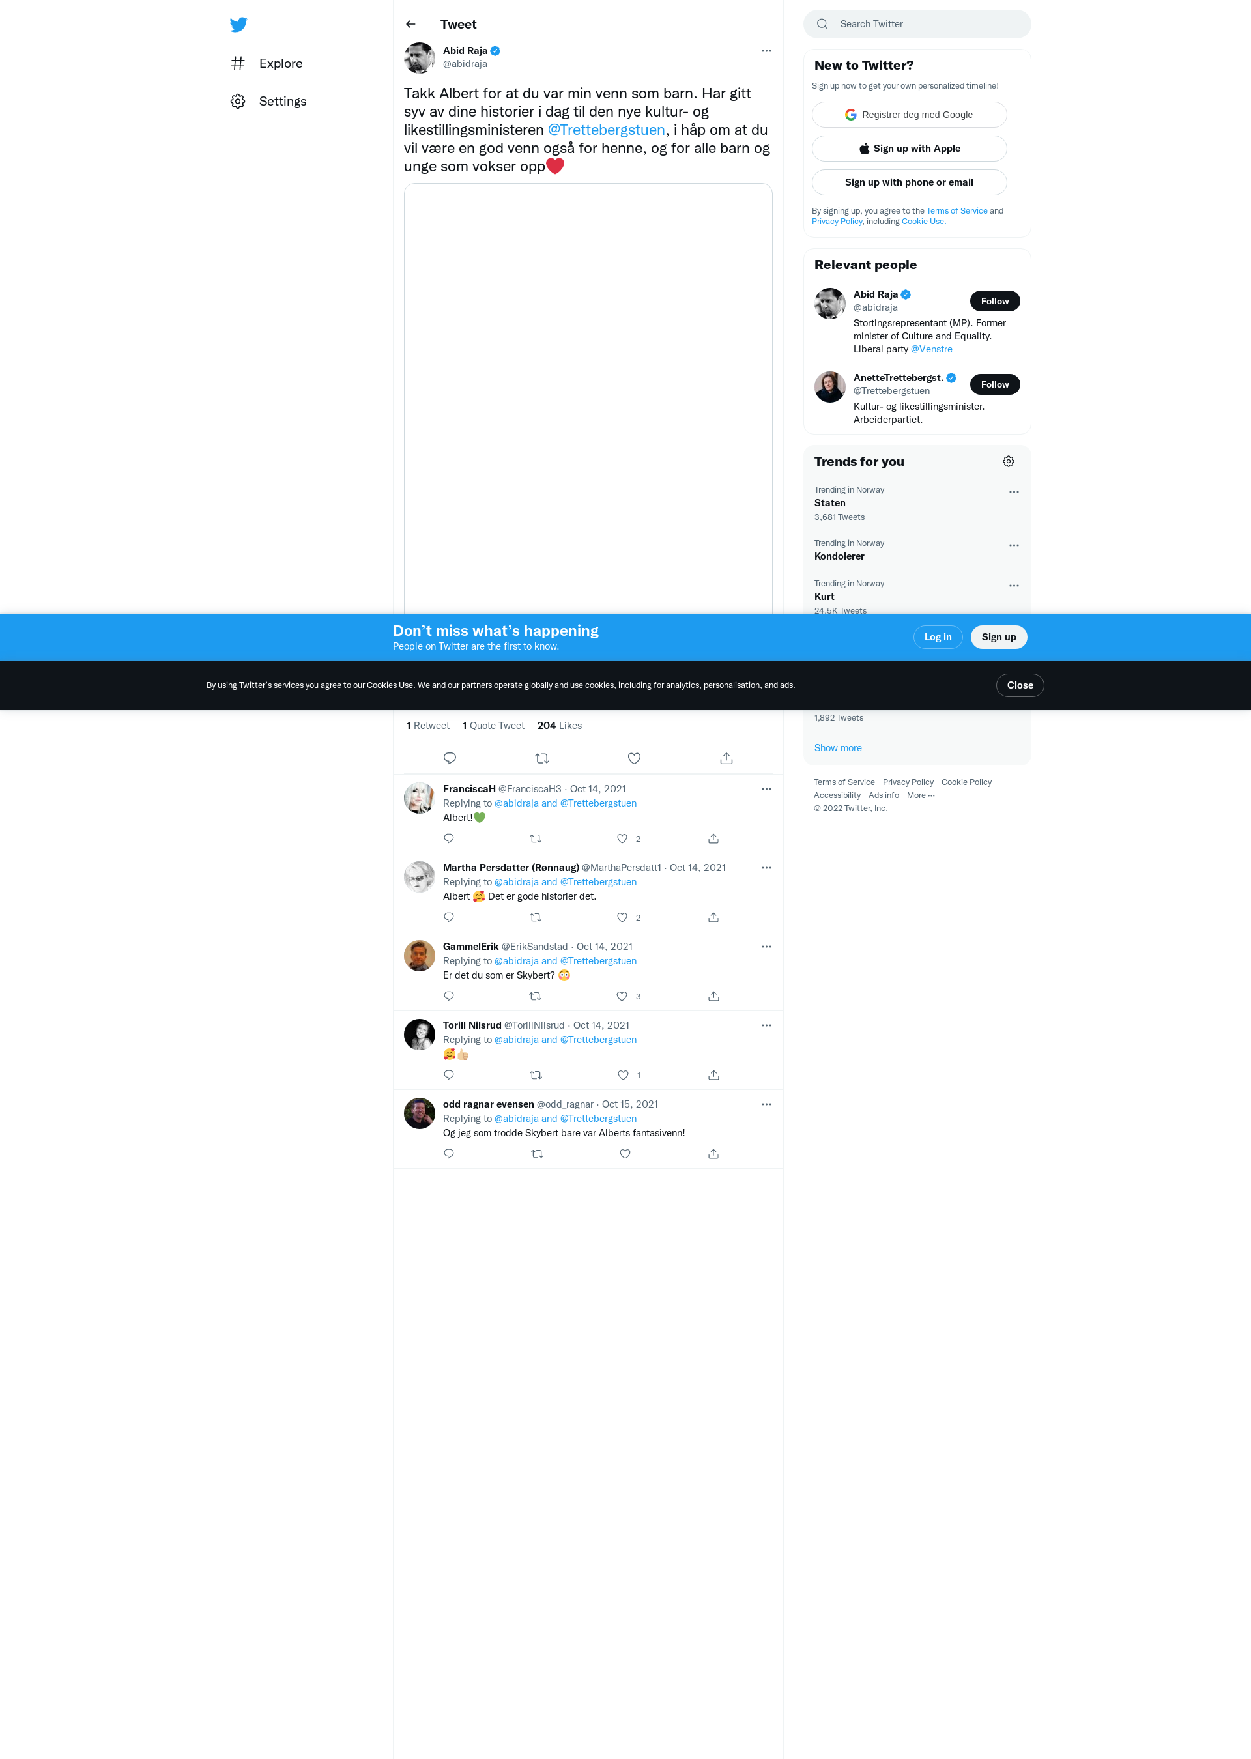
Task: Click the Search Twitter field
Action: (x=917, y=24)
